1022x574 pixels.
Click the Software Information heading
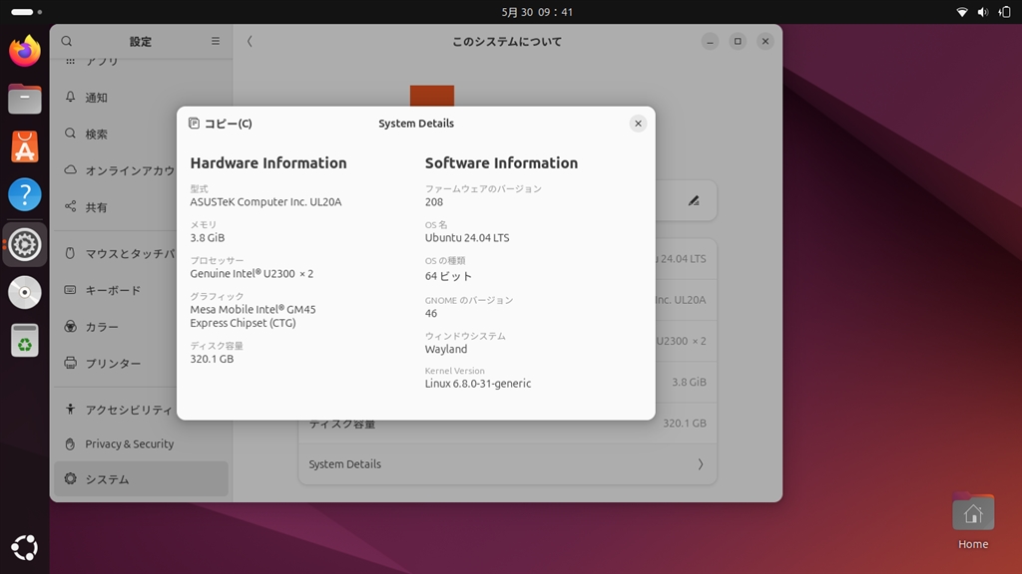(x=501, y=162)
